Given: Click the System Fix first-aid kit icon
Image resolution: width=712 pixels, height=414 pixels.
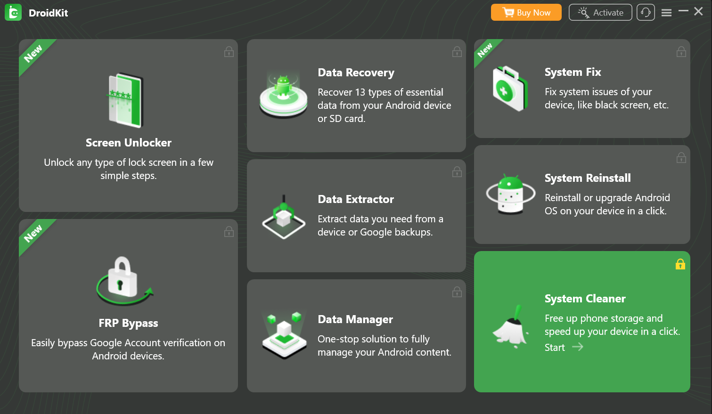Looking at the screenshot, I should (x=510, y=89).
